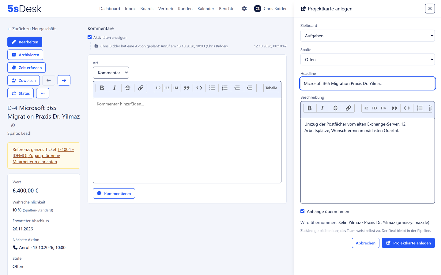The image size is (441, 275).
Task: Insert a code block in the comment editor
Action: [x=199, y=88]
